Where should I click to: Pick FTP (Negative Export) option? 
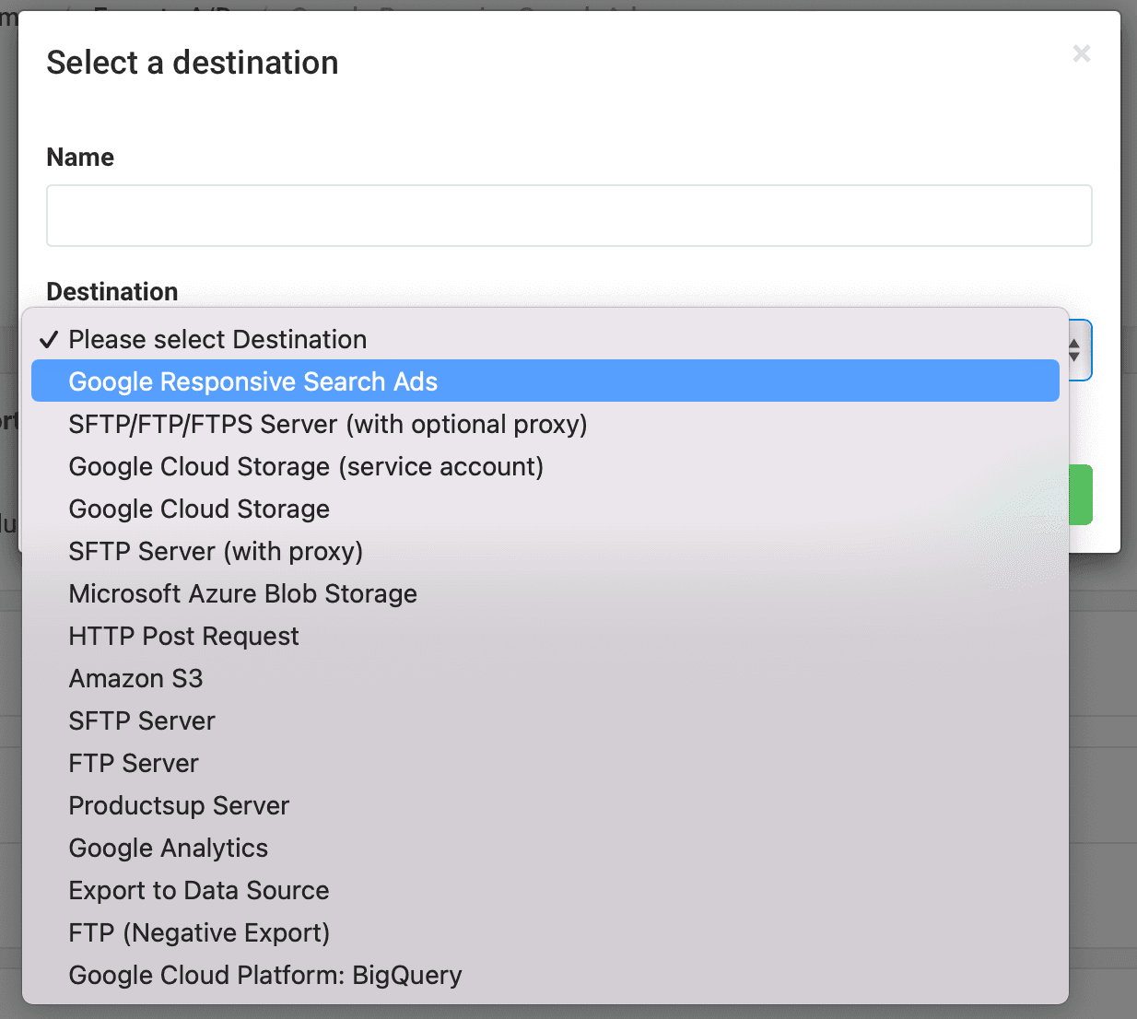click(199, 932)
